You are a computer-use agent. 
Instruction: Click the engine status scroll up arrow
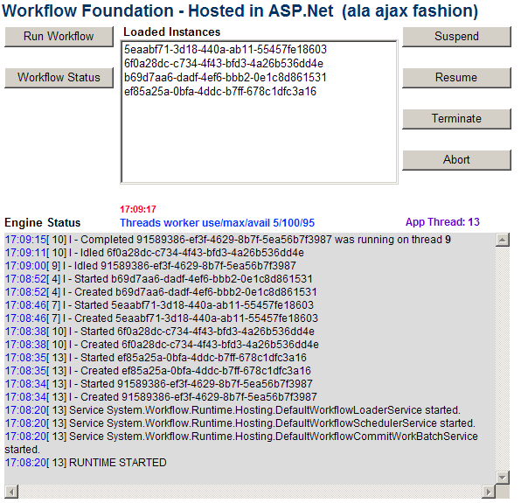pyautogui.click(x=502, y=240)
